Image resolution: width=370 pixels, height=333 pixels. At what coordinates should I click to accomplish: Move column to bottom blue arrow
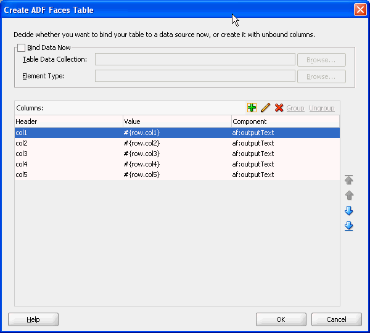[x=349, y=226]
